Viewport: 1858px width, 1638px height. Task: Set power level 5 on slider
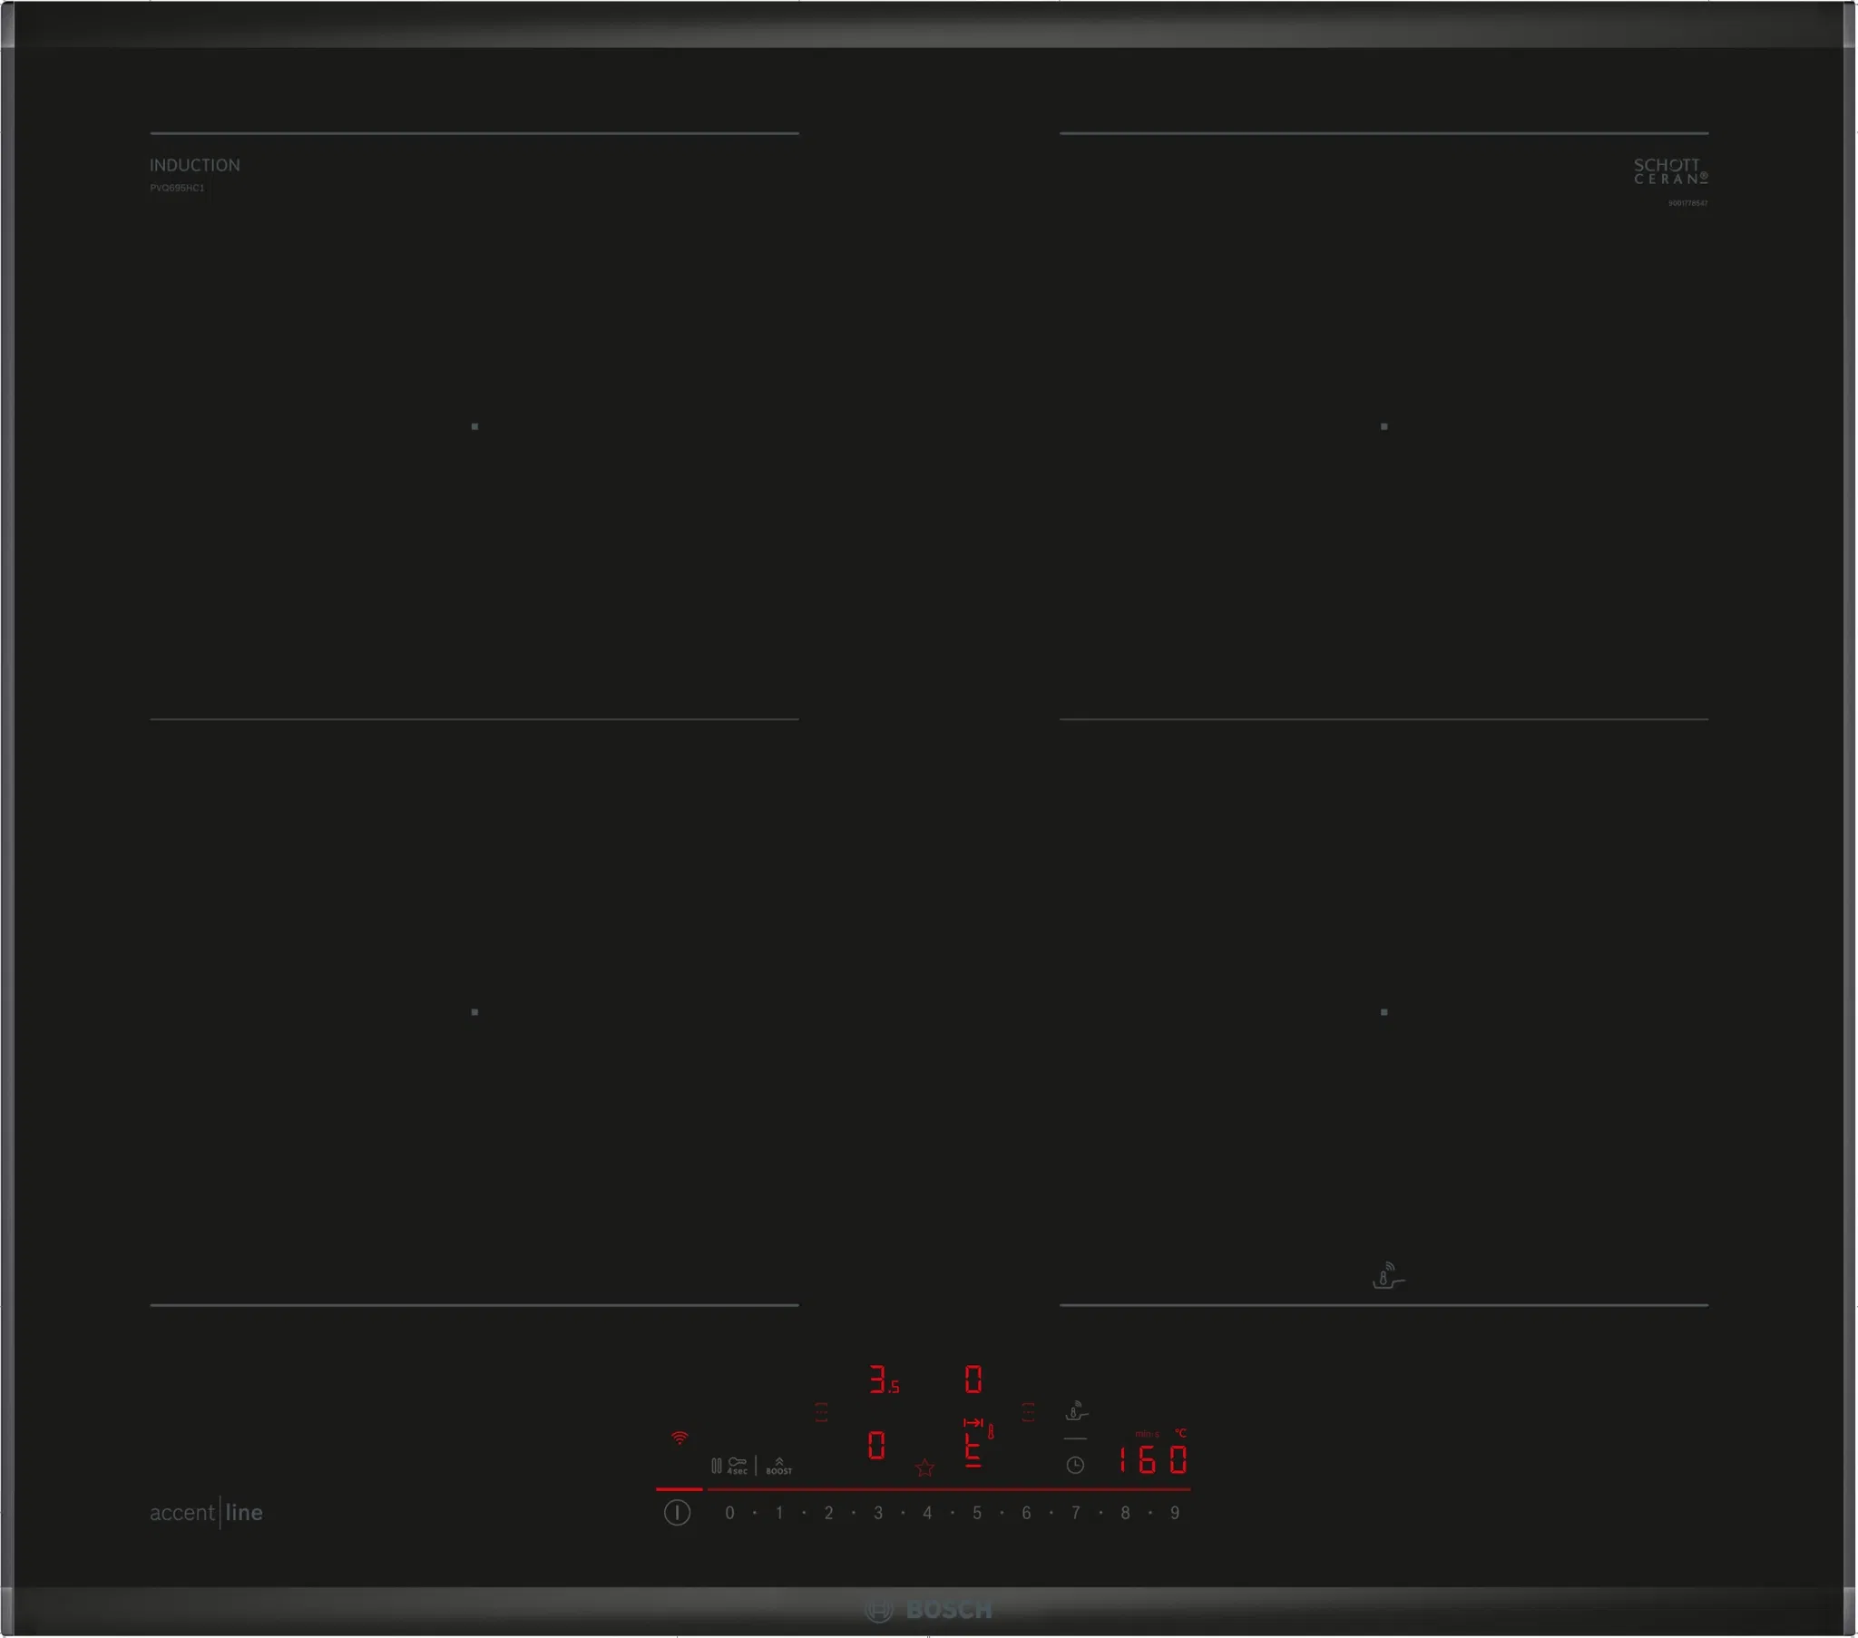[976, 1514]
